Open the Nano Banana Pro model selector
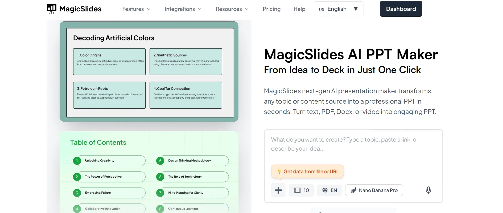Image resolution: width=503 pixels, height=213 pixels. tap(374, 190)
